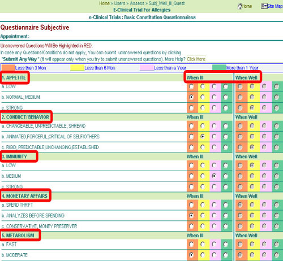Screen dimensions: 283x261
Task: Click 'a. CHANGEABLE, UNPREDICTABLE, SHREWD' row text
Action: [44, 126]
